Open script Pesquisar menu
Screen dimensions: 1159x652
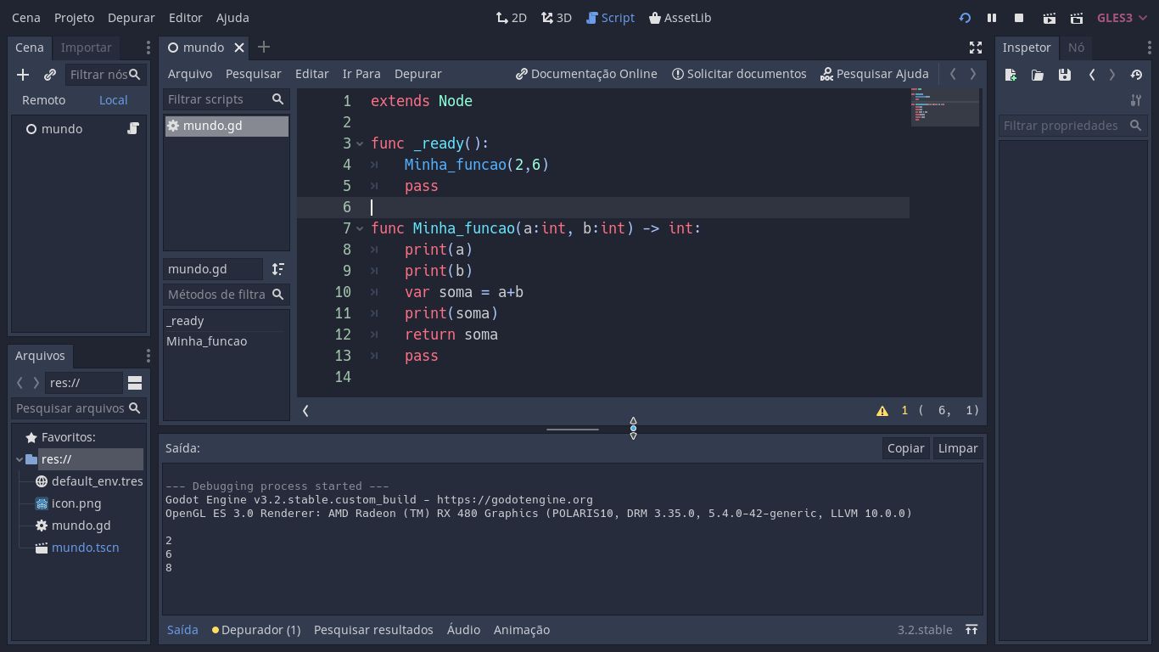(x=253, y=74)
